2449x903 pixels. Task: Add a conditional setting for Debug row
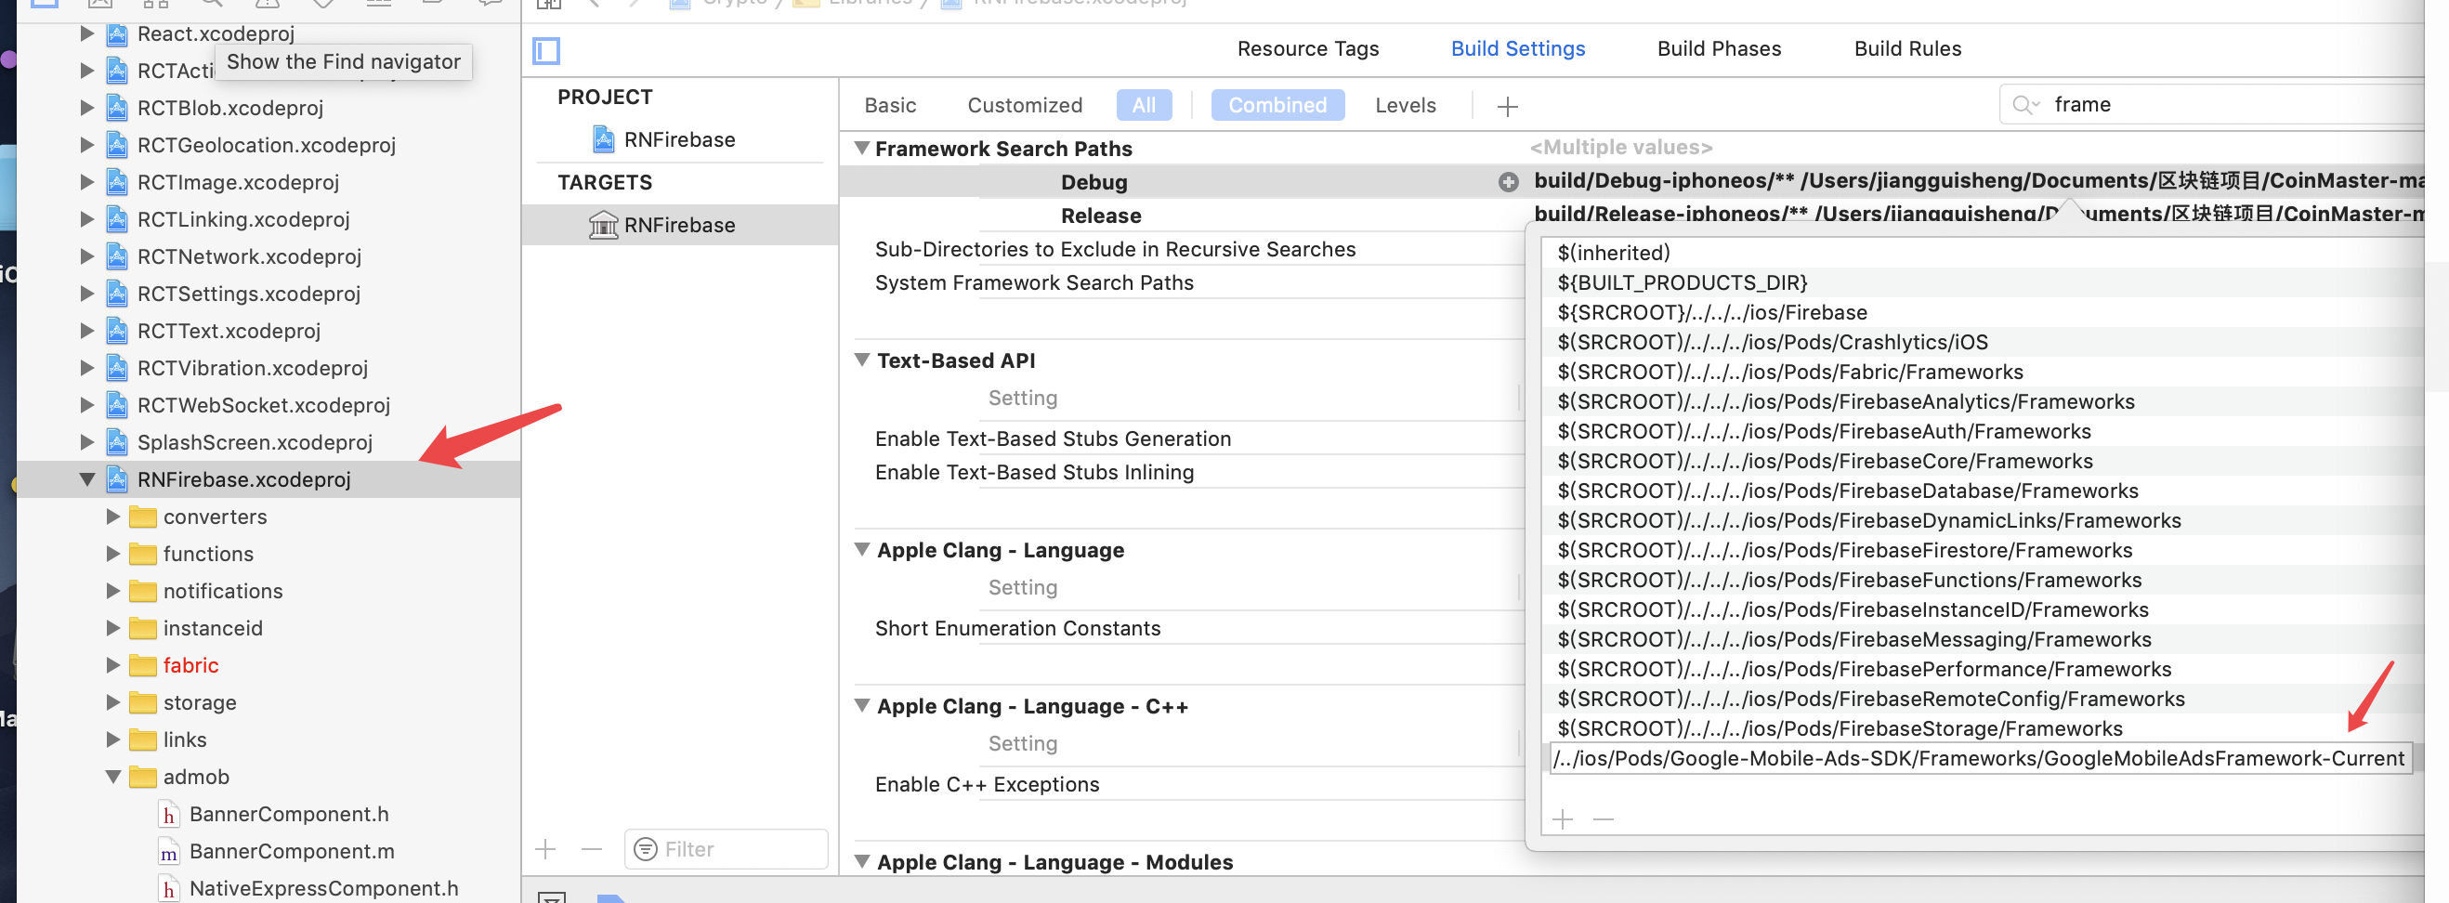pyautogui.click(x=1508, y=181)
